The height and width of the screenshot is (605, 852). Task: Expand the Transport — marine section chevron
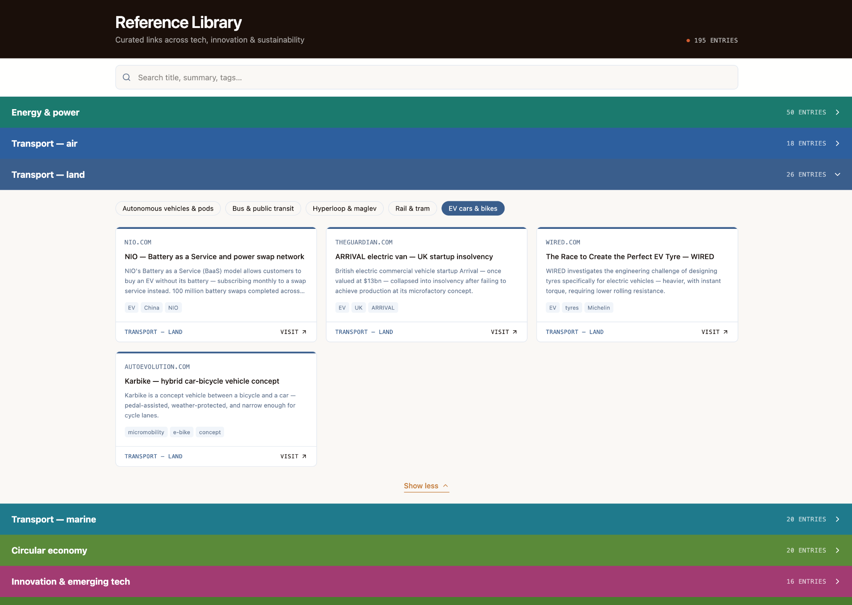coord(837,519)
